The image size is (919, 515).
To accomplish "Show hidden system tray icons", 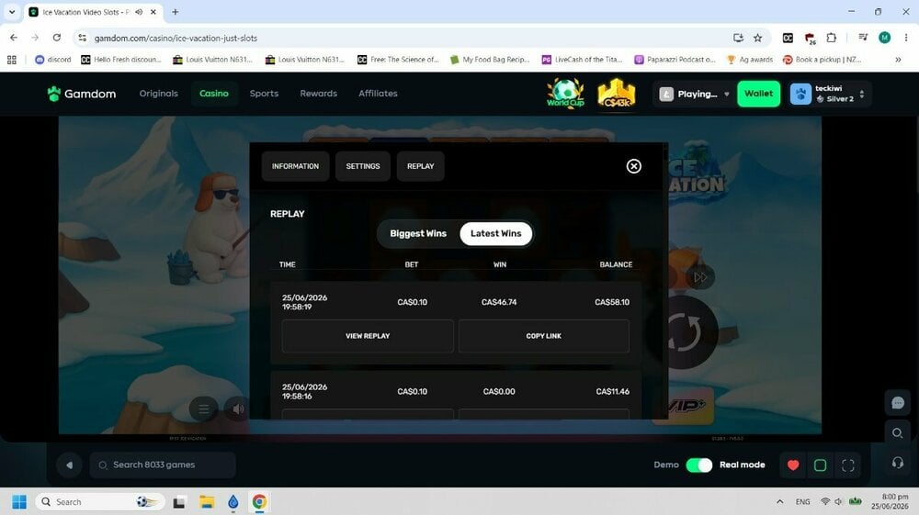I will pos(779,502).
